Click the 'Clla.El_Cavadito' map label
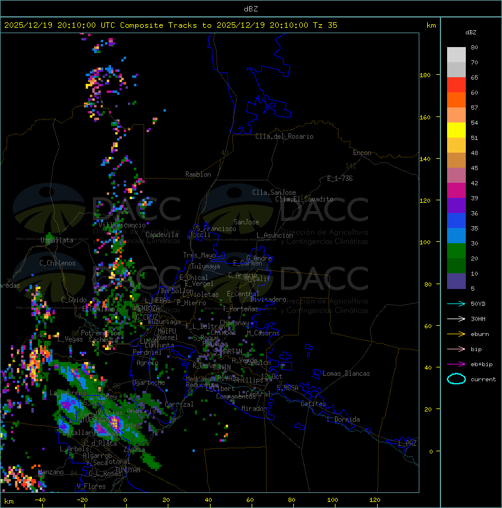Screen dimensions: 502x508 click(304, 199)
